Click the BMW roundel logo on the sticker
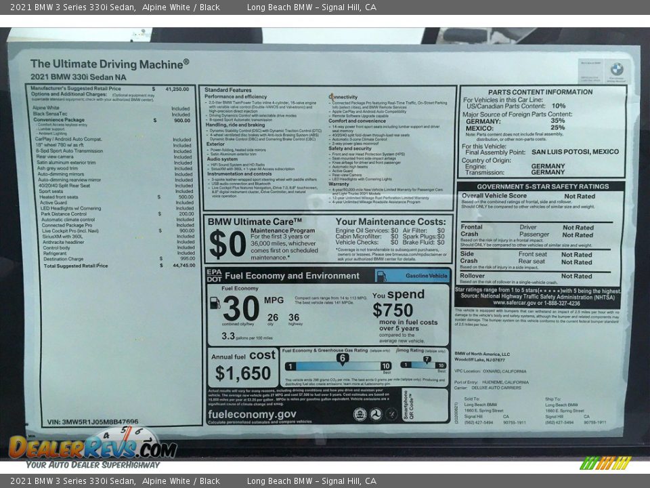The height and width of the screenshot is (488, 650). [616, 68]
